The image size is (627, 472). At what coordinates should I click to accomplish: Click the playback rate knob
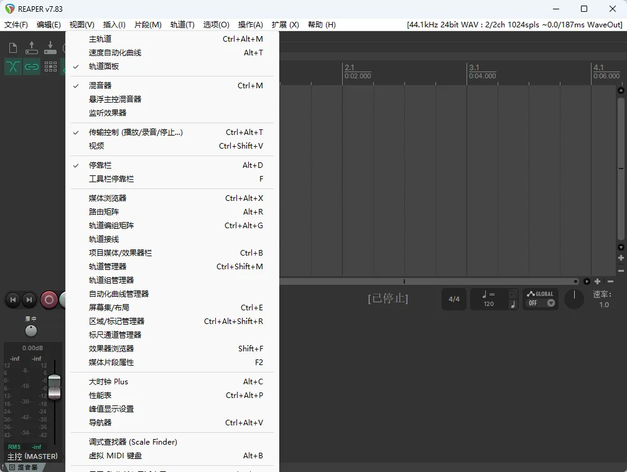pyautogui.click(x=574, y=299)
